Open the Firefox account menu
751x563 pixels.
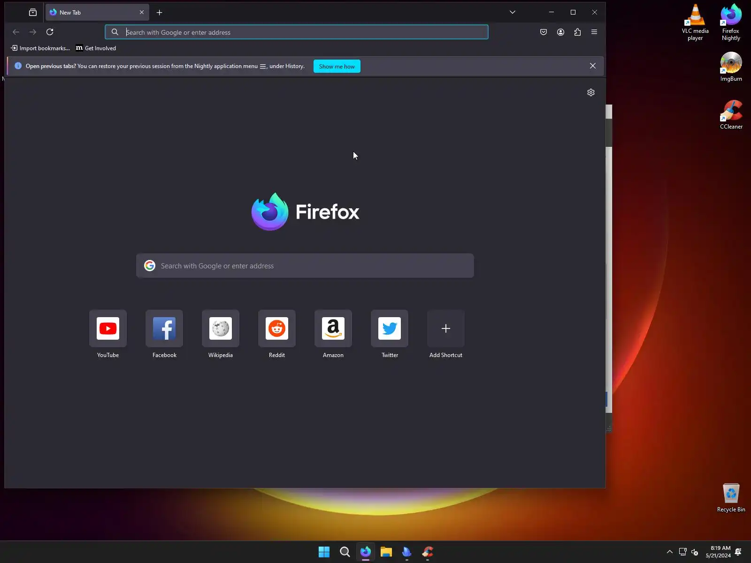click(560, 32)
